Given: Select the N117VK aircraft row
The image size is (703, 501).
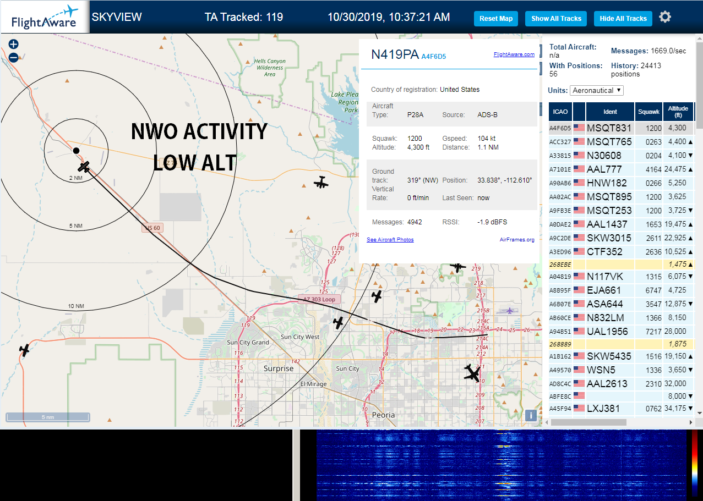Looking at the screenshot, I should 622,277.
